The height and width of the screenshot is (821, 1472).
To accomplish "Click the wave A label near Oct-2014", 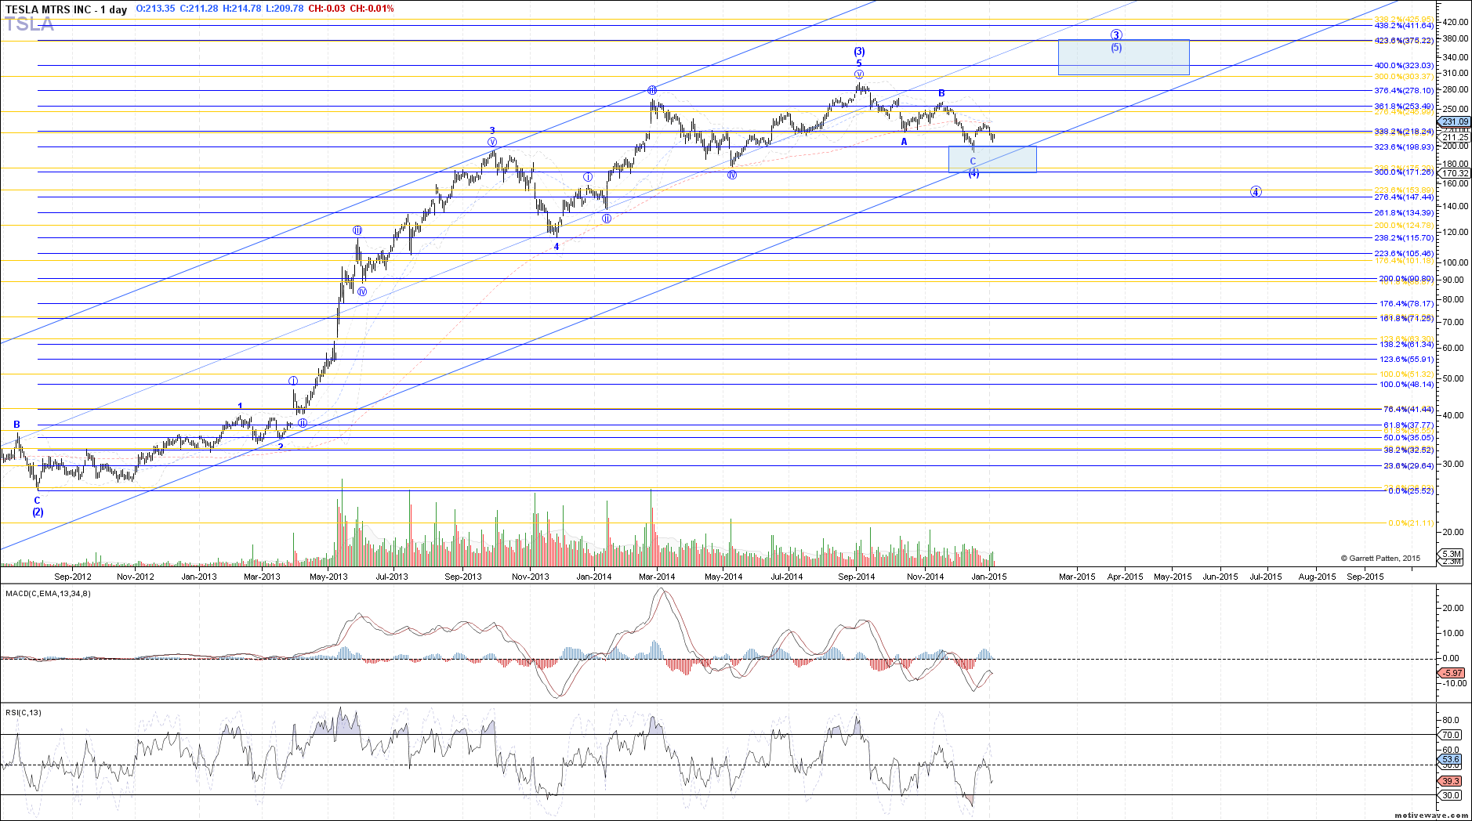I will point(904,142).
